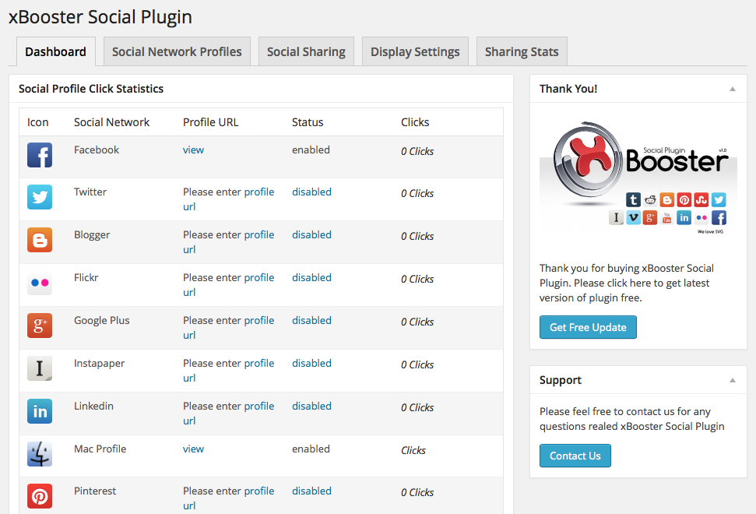
Task: Click the disabled status for Twitter
Action: click(312, 192)
